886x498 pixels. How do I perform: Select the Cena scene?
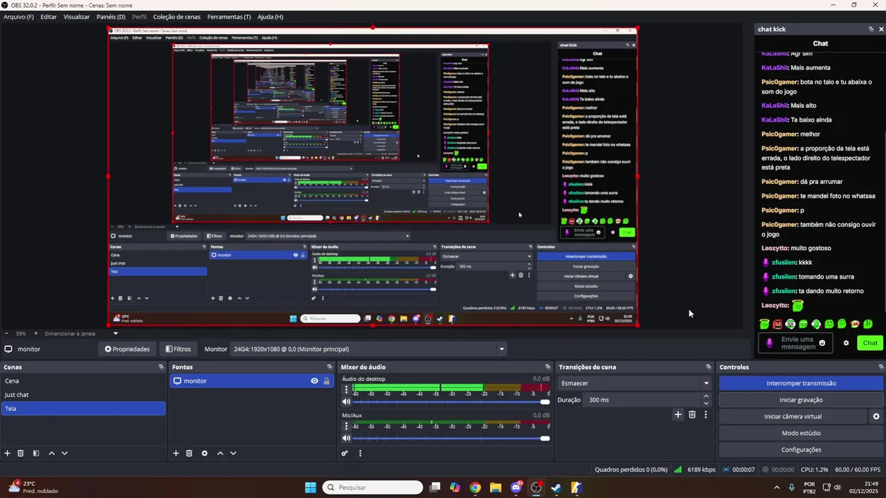point(83,381)
